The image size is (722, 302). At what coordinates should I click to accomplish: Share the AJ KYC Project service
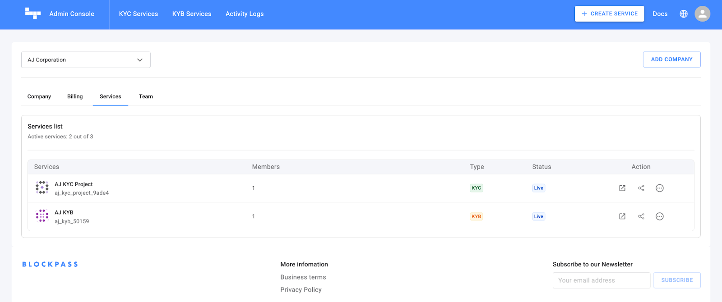pos(641,188)
